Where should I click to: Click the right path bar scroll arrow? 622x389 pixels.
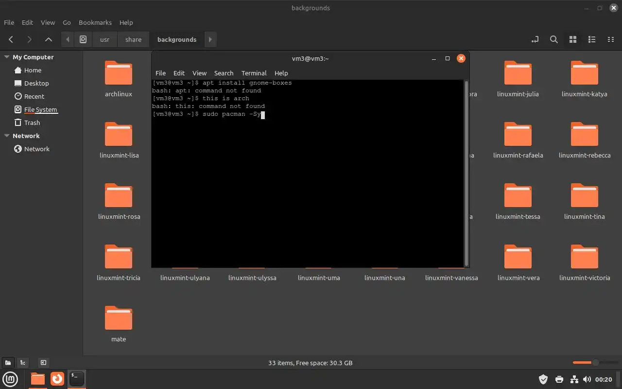coord(210,39)
